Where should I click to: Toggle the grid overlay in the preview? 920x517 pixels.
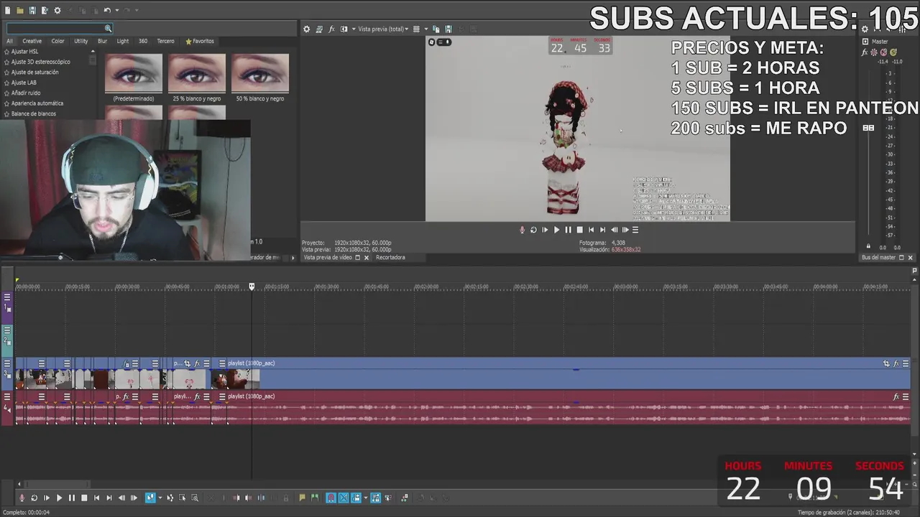click(x=416, y=29)
